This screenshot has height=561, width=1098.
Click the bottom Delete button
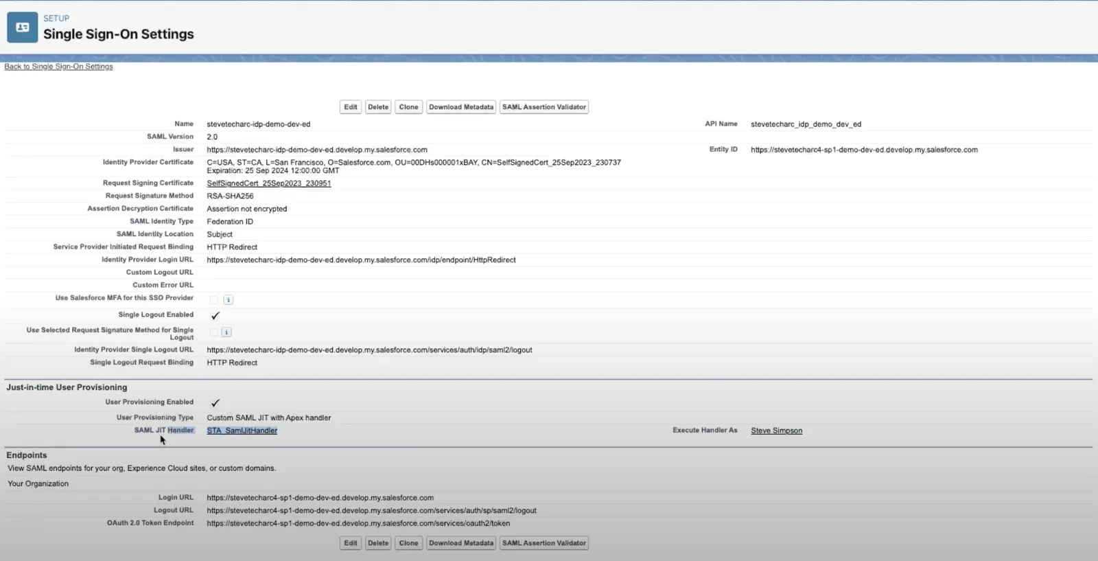point(378,543)
